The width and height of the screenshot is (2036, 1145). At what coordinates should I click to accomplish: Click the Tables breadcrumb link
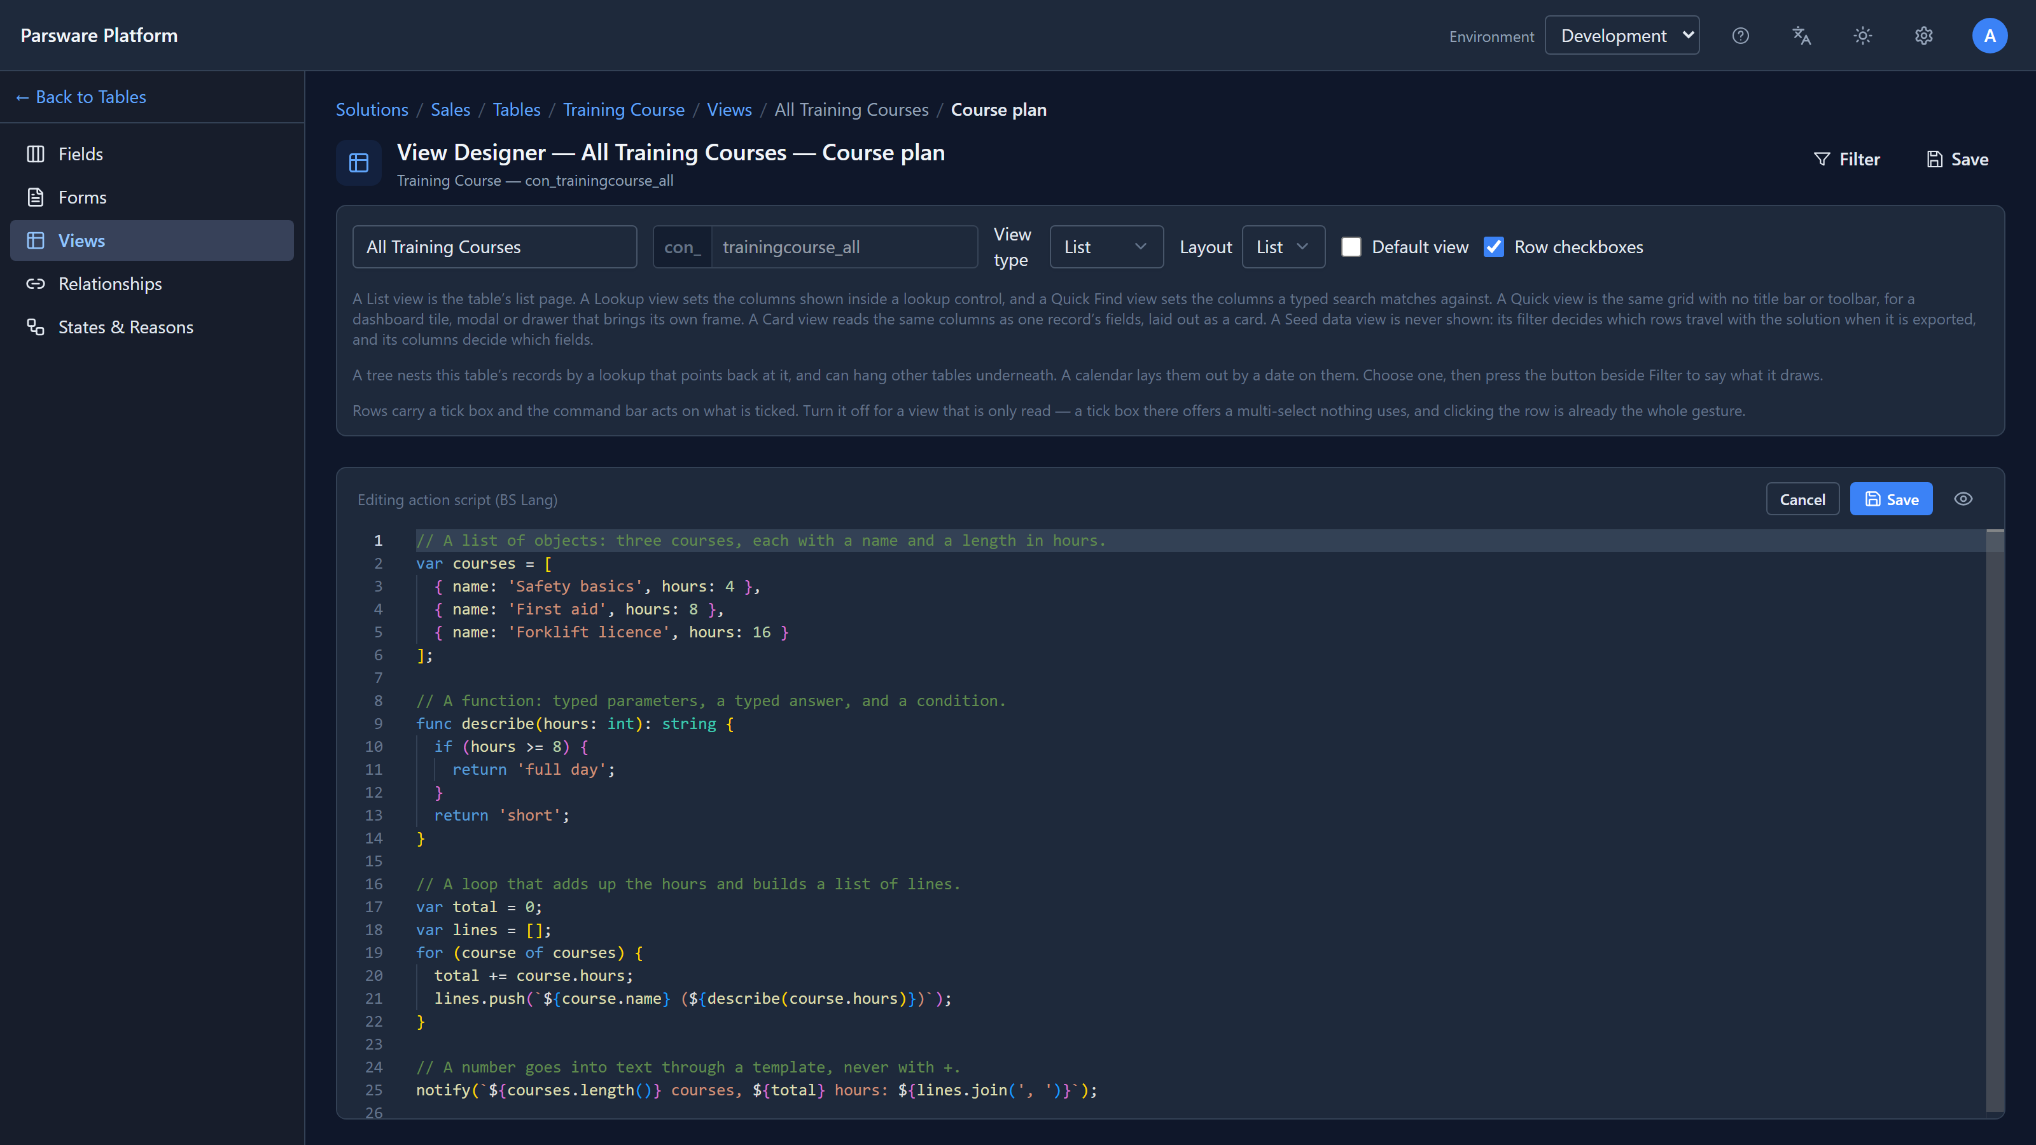click(x=516, y=110)
